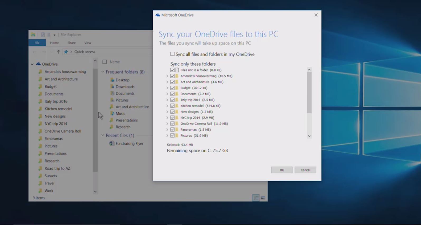Close the Microsoft OneDrive dialog
Image resolution: width=421 pixels, height=225 pixels.
tap(316, 15)
